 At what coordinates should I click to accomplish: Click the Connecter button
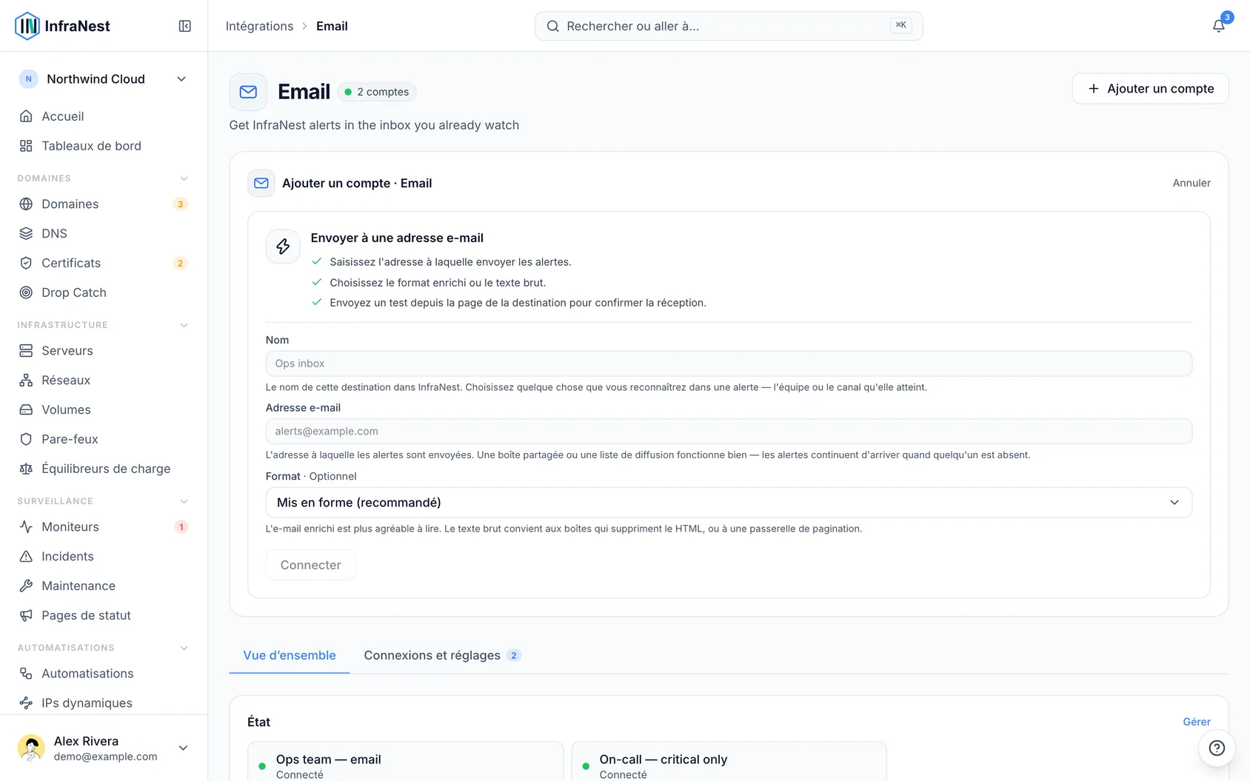click(x=310, y=565)
